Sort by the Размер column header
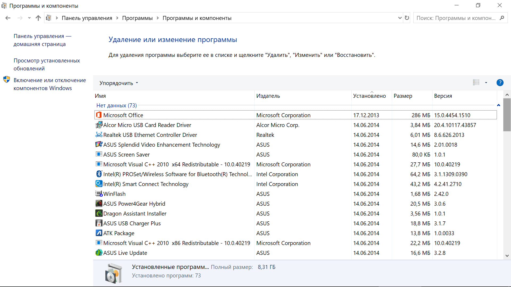Viewport: 511px width, 287px height. tap(403, 96)
